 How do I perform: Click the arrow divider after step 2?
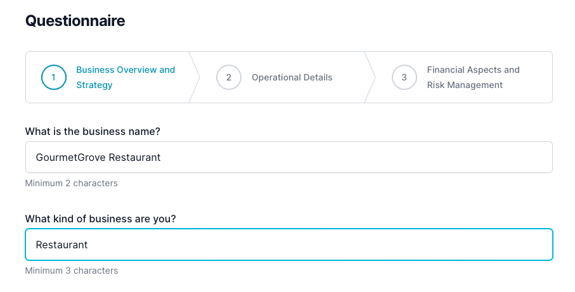pyautogui.click(x=370, y=77)
